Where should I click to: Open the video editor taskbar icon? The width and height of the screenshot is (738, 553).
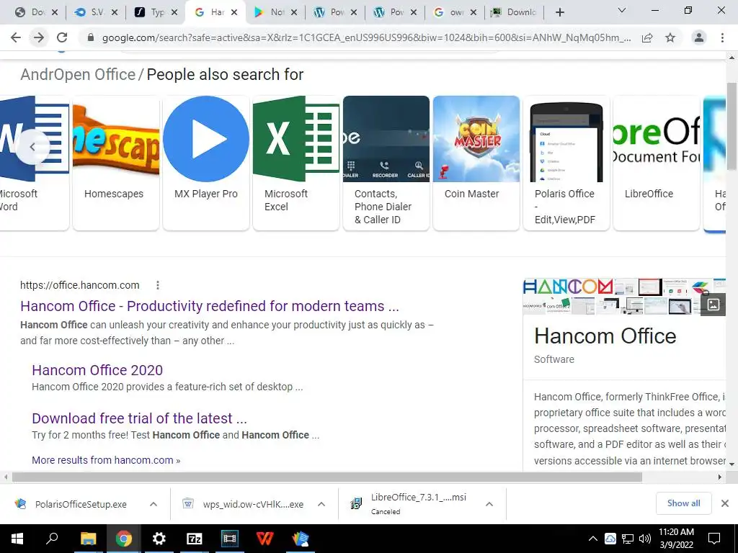click(x=229, y=539)
